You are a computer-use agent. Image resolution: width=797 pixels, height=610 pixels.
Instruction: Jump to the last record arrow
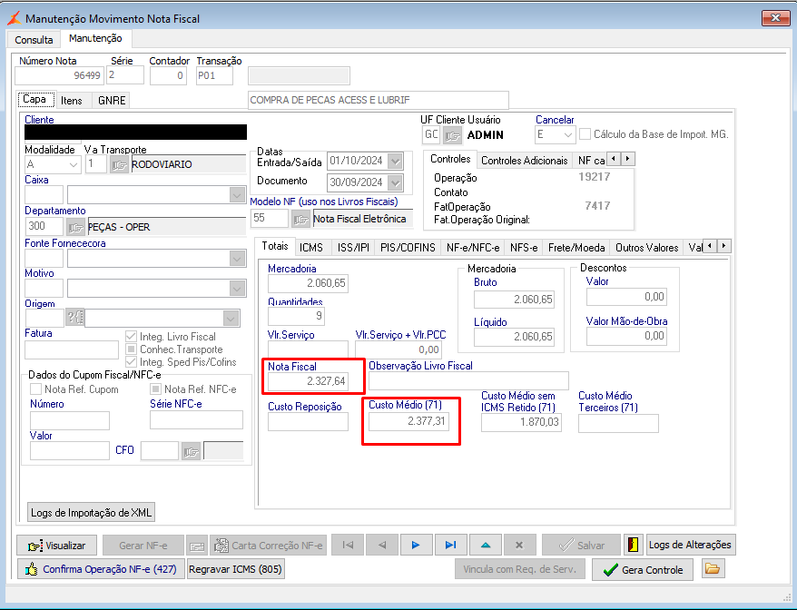coord(450,545)
